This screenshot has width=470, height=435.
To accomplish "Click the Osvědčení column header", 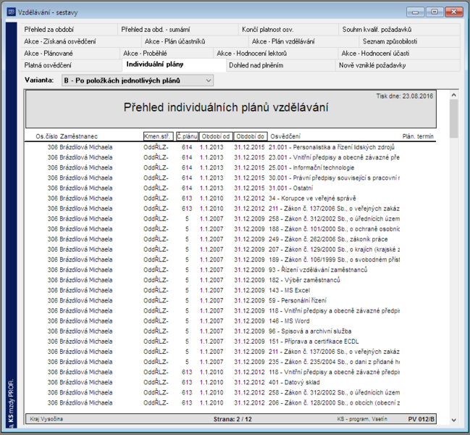I will [x=285, y=136].
